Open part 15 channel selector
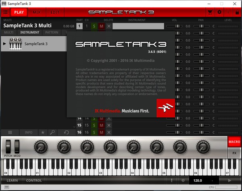Viewport: 242px width, 191px height. coord(87,125)
